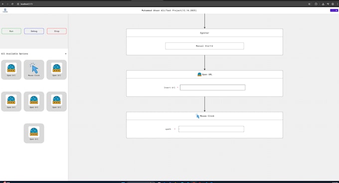
Task: Open the browser extensions icon
Action: tap(316, 4)
